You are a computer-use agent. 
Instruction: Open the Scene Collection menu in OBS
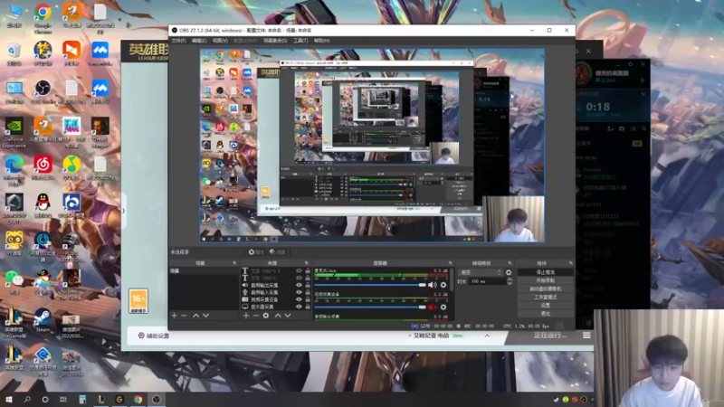click(x=275, y=41)
